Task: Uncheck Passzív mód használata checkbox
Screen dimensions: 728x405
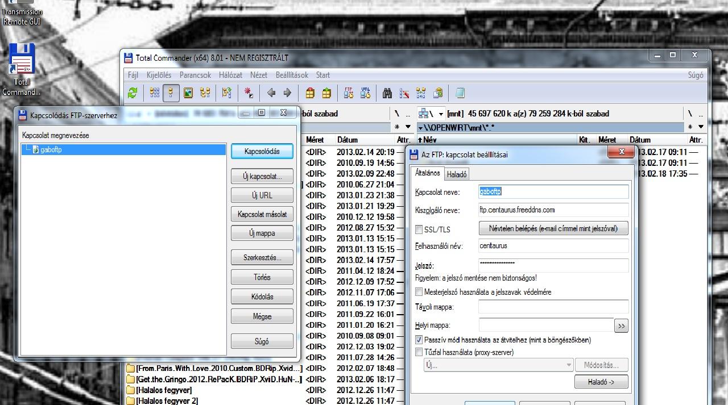Action: (x=419, y=340)
